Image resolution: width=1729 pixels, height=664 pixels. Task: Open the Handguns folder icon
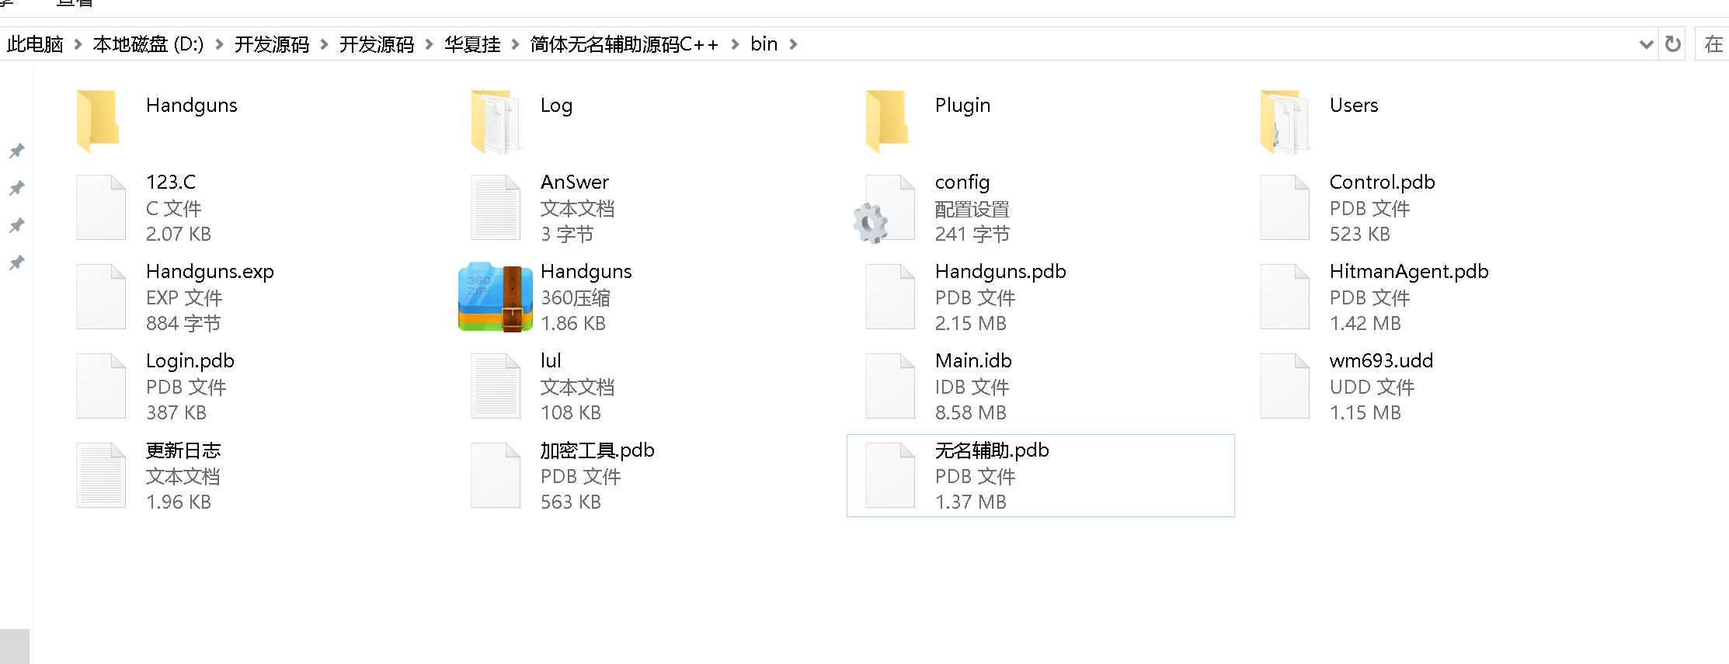pos(99,120)
